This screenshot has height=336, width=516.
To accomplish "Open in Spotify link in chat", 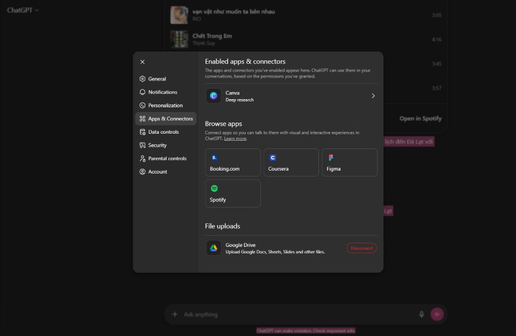I will tap(420, 118).
